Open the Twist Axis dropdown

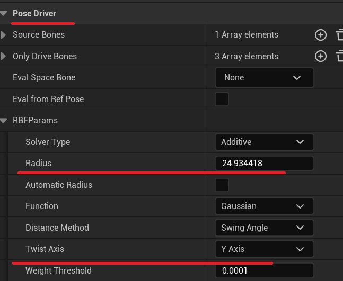click(264, 249)
